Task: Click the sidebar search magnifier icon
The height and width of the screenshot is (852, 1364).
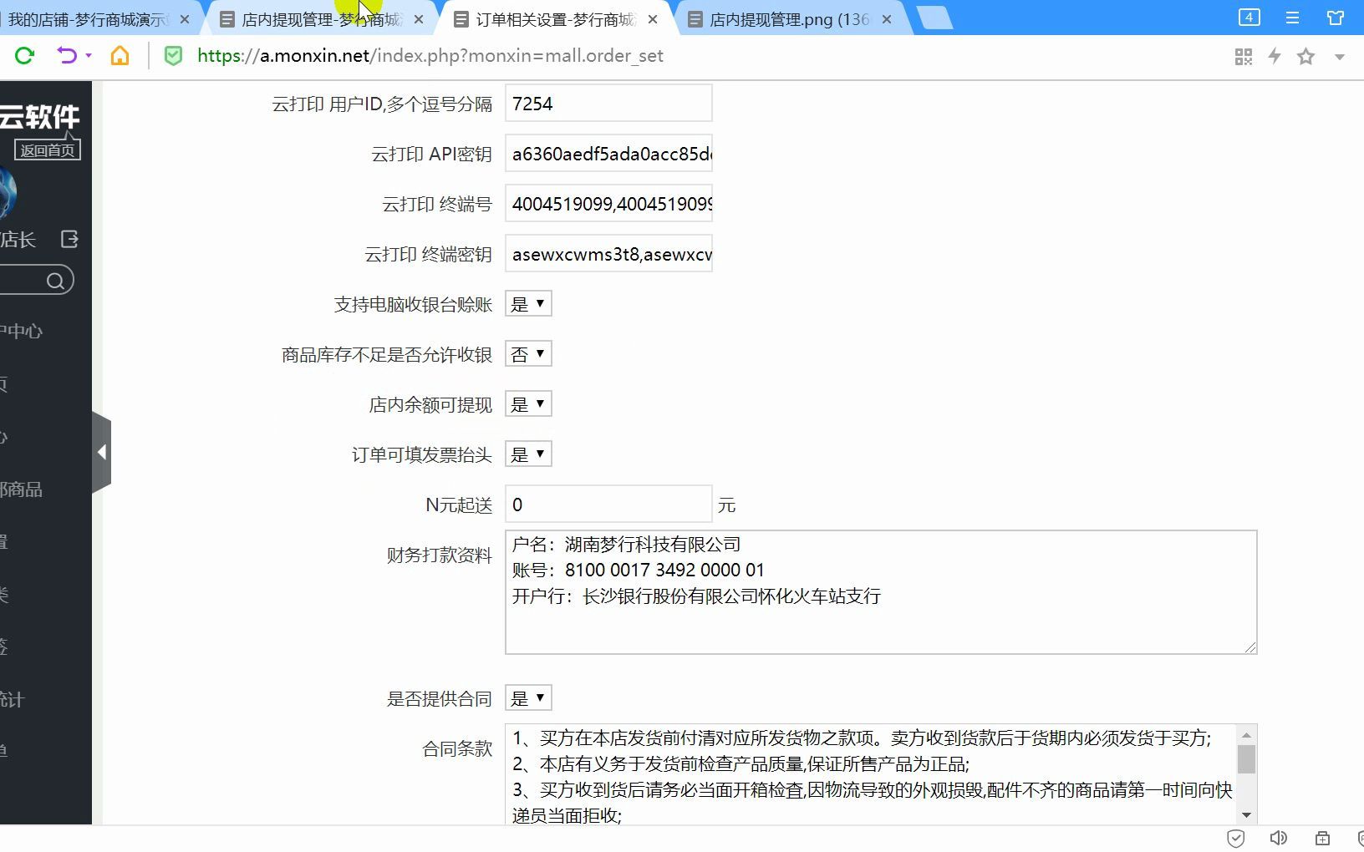Action: point(55,281)
